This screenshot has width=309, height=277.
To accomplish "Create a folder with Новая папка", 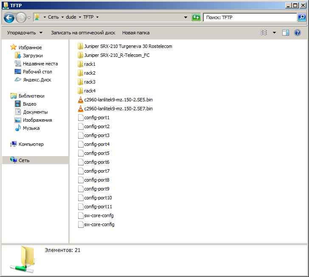I will pyautogui.click(x=136, y=33).
